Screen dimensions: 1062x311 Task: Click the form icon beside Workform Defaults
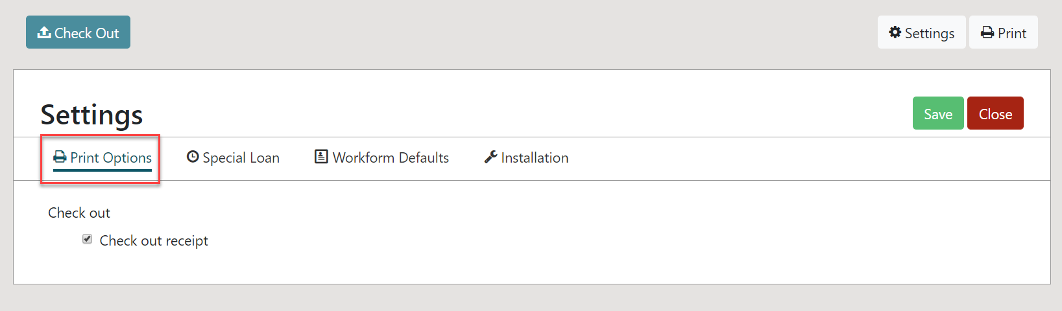pyautogui.click(x=321, y=157)
